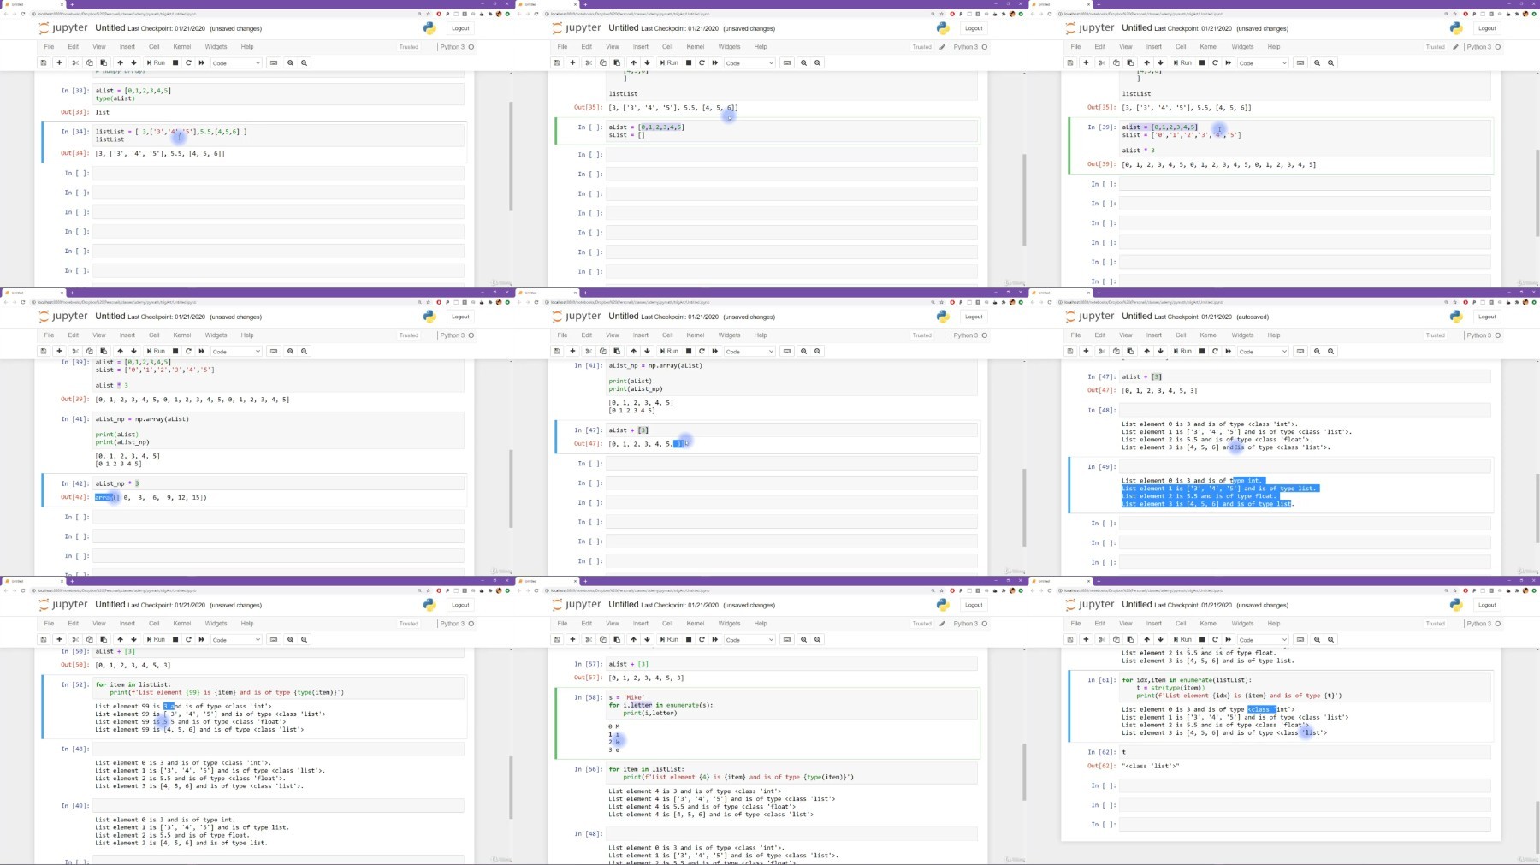1540x865 pixels.
Task: Move cell down in the top-right notebook
Action: coord(1160,62)
